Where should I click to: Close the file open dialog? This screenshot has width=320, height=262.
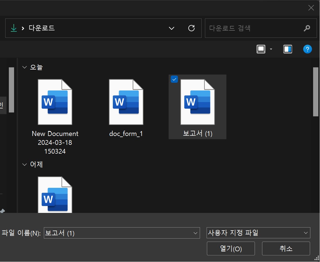[x=311, y=8]
